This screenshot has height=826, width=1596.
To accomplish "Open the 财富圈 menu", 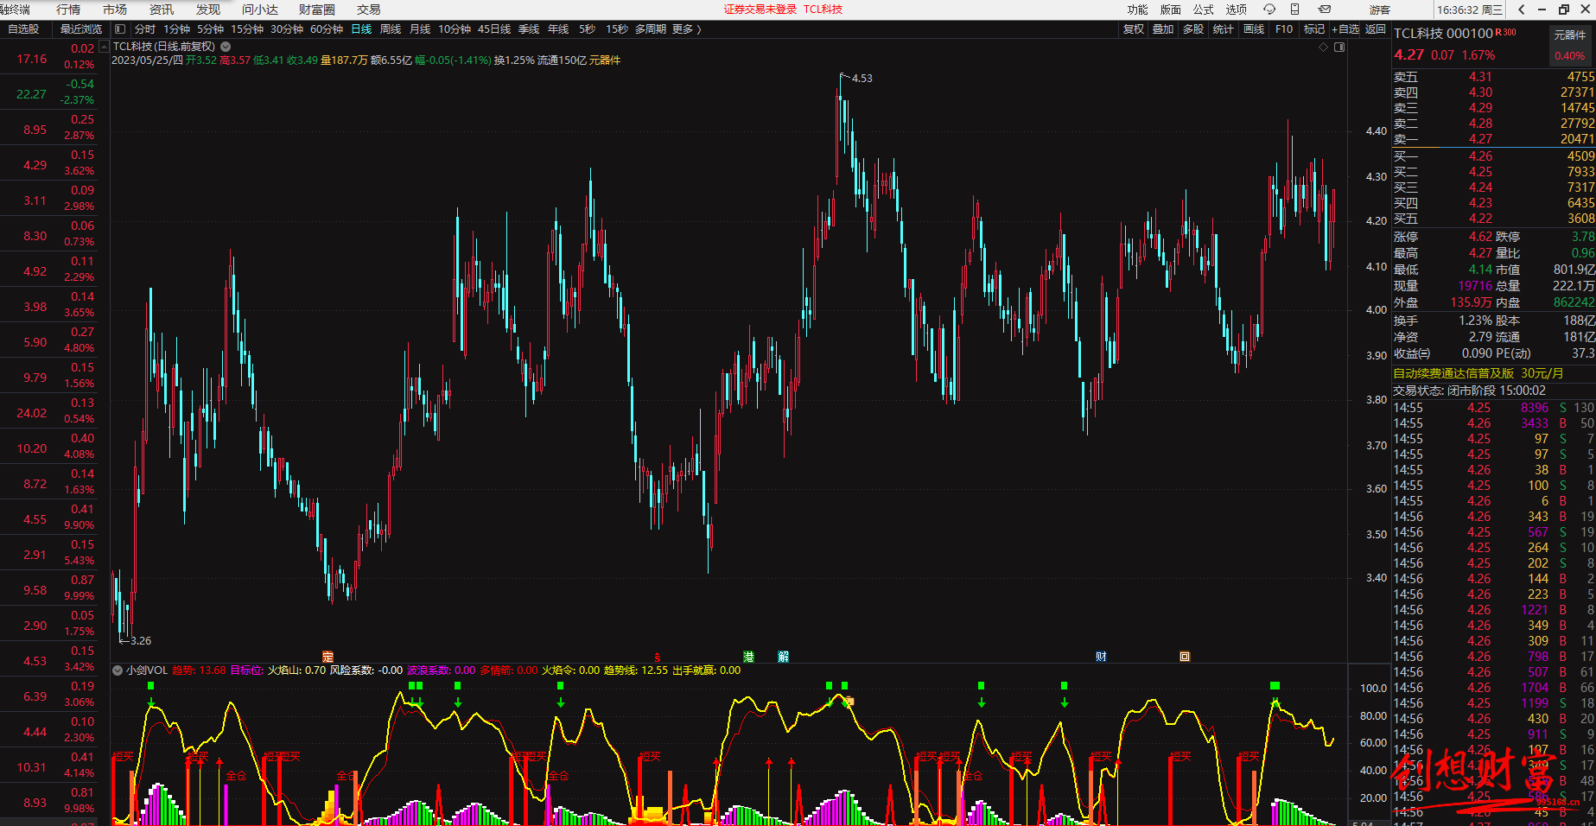I will click(x=317, y=10).
